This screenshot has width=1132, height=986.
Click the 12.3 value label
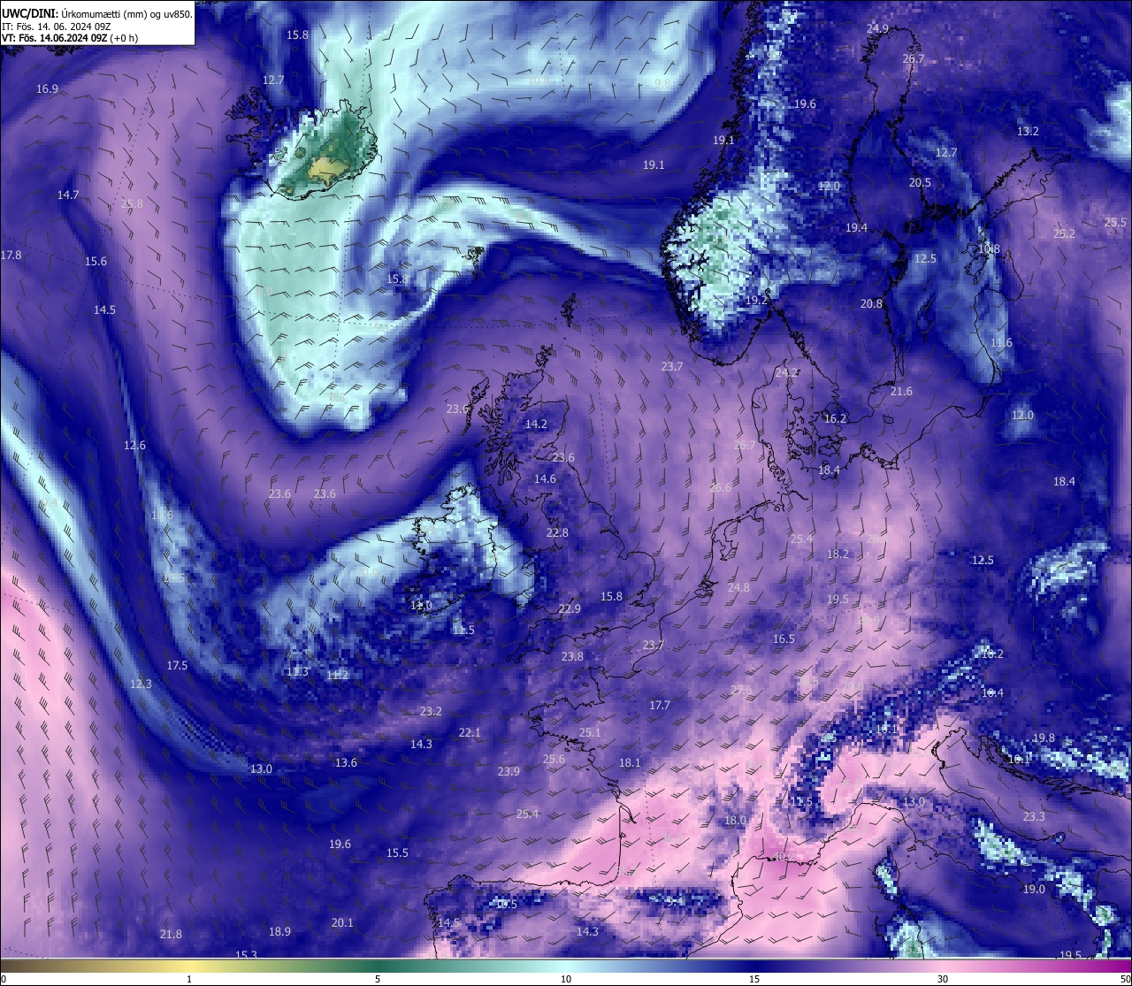point(141,684)
